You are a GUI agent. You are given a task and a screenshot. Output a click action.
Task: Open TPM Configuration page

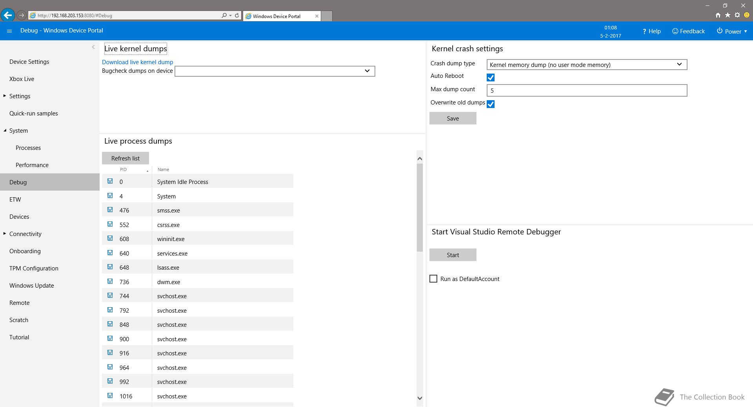[34, 268]
